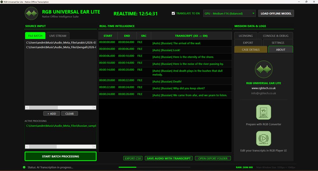Click file list scrollbar left arrow

pos(27,108)
